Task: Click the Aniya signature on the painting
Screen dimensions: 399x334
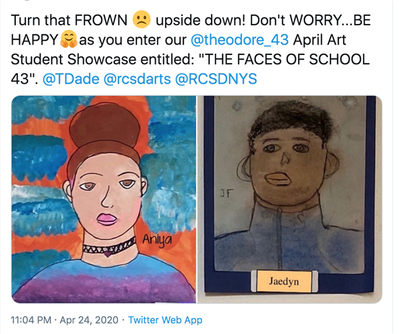Action: 157,240
